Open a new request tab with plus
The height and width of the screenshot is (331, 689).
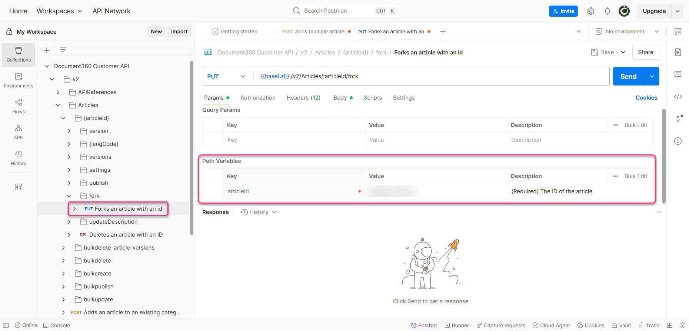[x=443, y=31]
